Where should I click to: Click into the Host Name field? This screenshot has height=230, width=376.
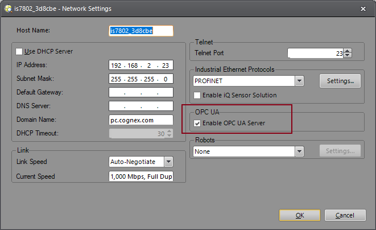tap(141, 31)
